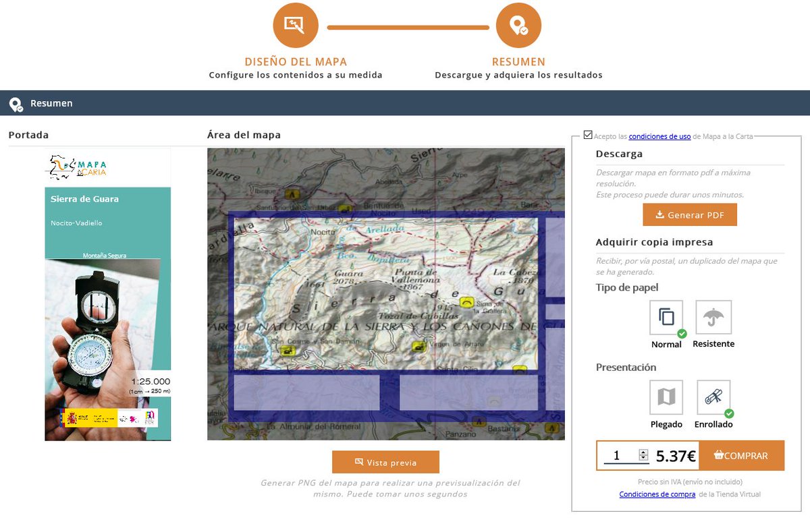Click 'Precio sin IVA (envío no incluido)' note
Image resolution: width=810 pixels, height=524 pixels.
coord(690,482)
